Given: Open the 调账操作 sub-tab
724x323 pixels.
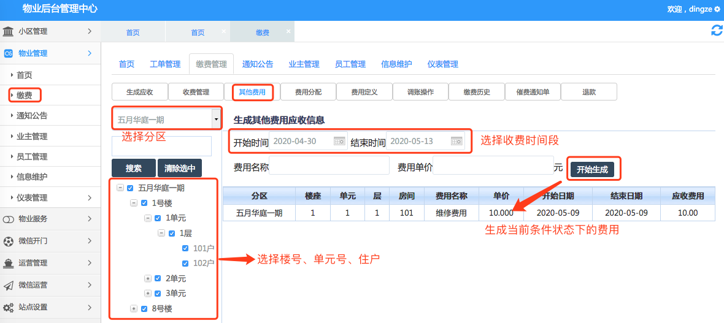Looking at the screenshot, I should coord(421,92).
